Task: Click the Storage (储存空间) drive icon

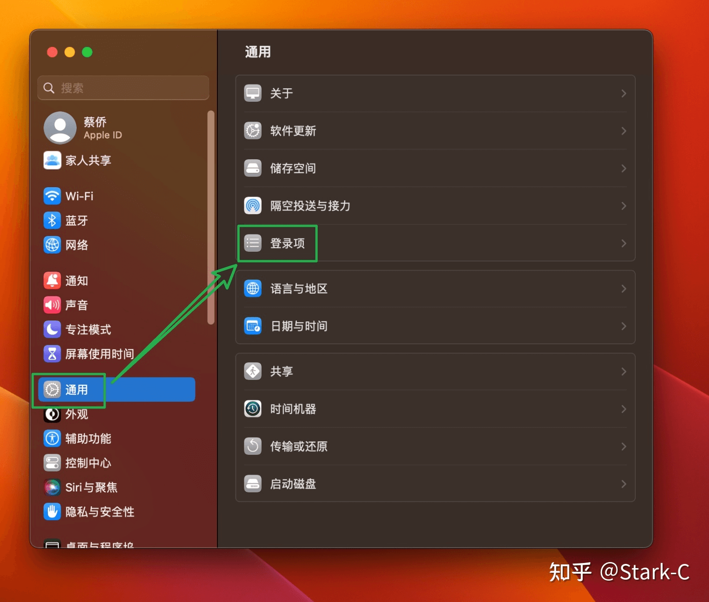Action: click(253, 168)
